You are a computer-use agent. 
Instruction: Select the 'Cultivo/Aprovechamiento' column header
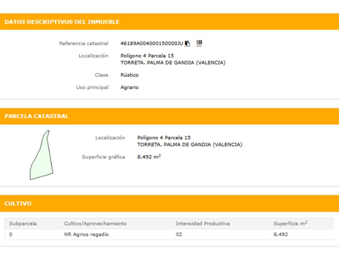coord(95,224)
